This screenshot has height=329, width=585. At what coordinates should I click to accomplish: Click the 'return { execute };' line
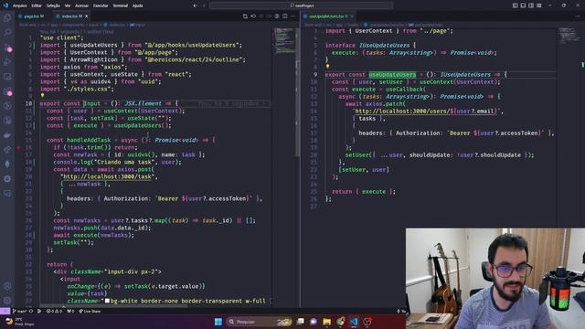(x=364, y=192)
